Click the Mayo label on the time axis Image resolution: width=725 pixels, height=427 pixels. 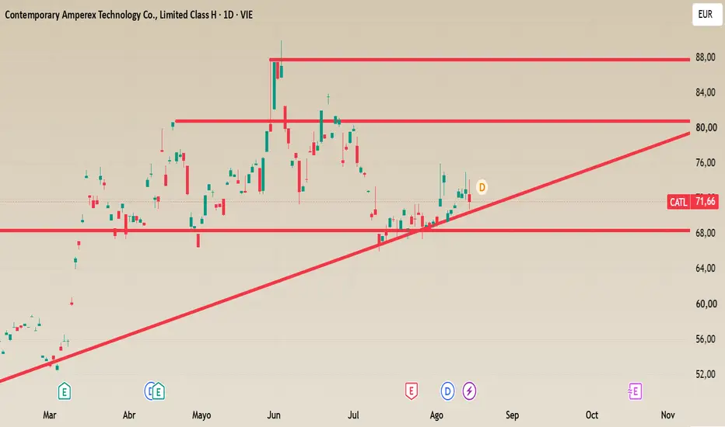[201, 415]
